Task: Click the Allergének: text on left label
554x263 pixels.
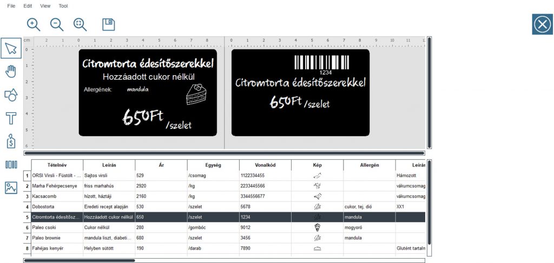Action: (98, 90)
